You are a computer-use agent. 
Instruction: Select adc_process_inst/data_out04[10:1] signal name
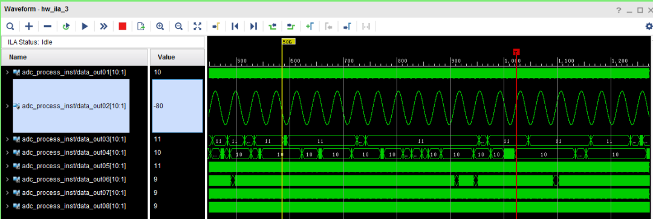tap(74, 152)
